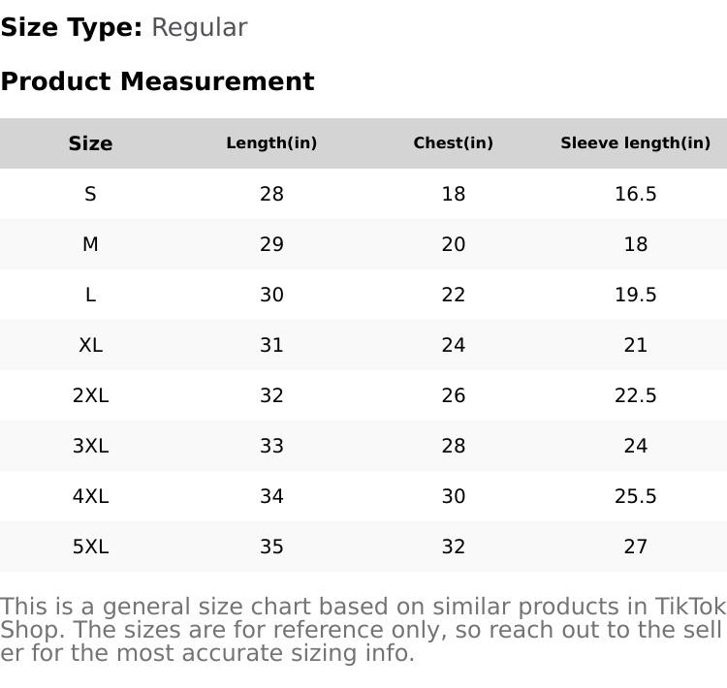The width and height of the screenshot is (727, 688).
Task: Click the Sleeve length(in) column header
Action: [635, 143]
